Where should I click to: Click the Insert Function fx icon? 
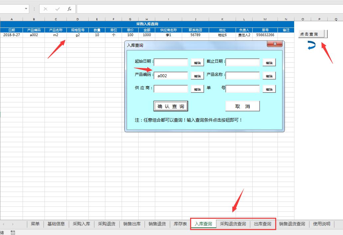click(x=69, y=9)
